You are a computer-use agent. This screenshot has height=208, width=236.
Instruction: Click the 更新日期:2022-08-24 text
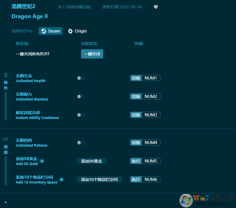click(x=122, y=7)
